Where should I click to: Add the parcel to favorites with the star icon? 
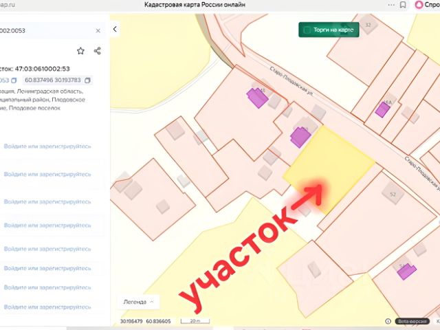[80, 51]
